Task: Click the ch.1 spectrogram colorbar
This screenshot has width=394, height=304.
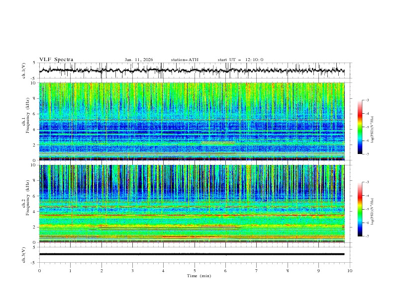Action: [x=360, y=127]
